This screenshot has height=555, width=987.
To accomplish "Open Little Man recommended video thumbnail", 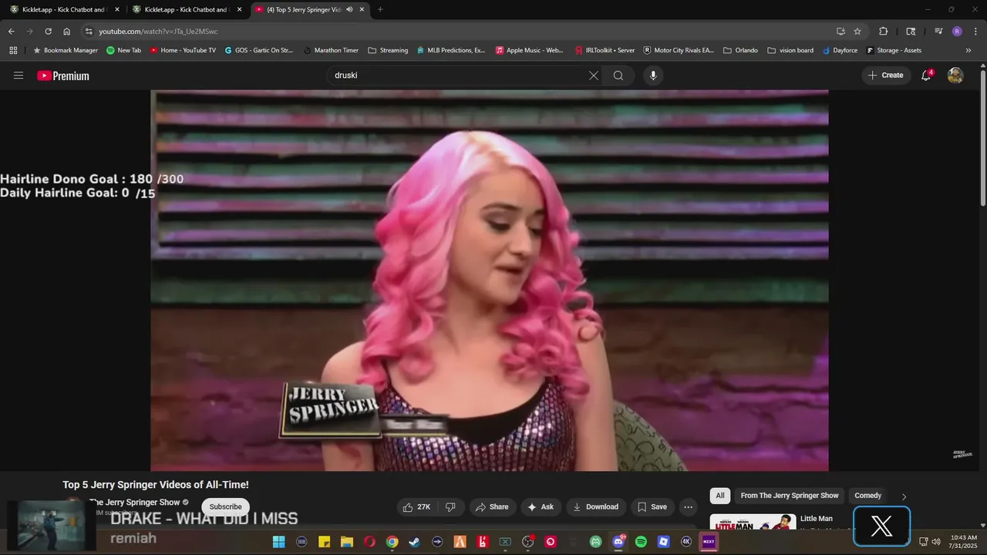I will point(753,522).
